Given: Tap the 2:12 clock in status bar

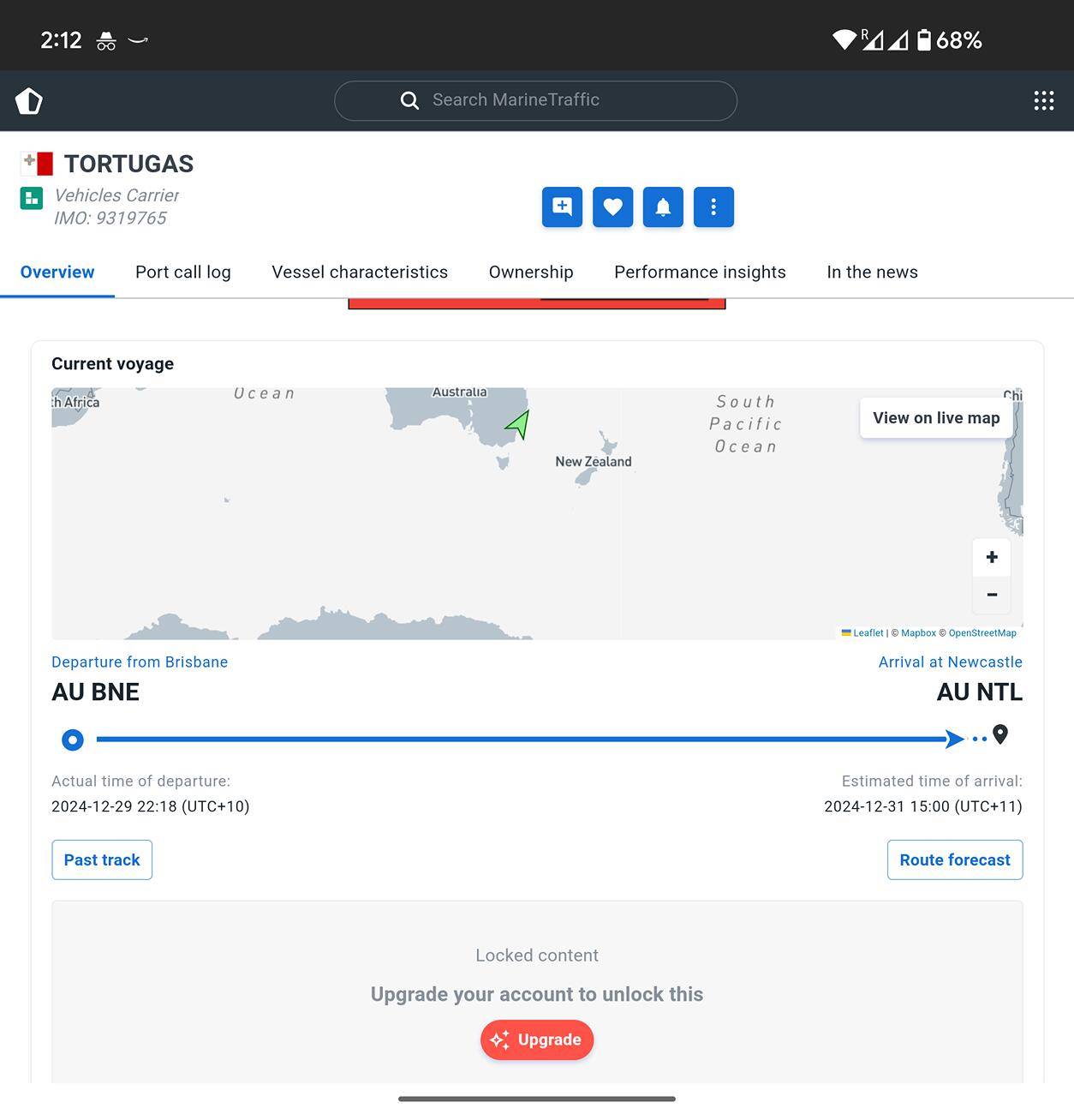Looking at the screenshot, I should coord(61,40).
